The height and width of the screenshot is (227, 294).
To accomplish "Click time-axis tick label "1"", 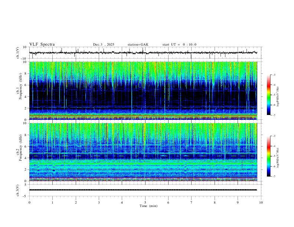I will point(52,203).
